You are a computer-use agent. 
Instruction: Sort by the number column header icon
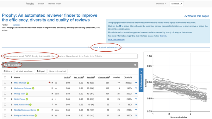pyautogui.click(x=11, y=77)
